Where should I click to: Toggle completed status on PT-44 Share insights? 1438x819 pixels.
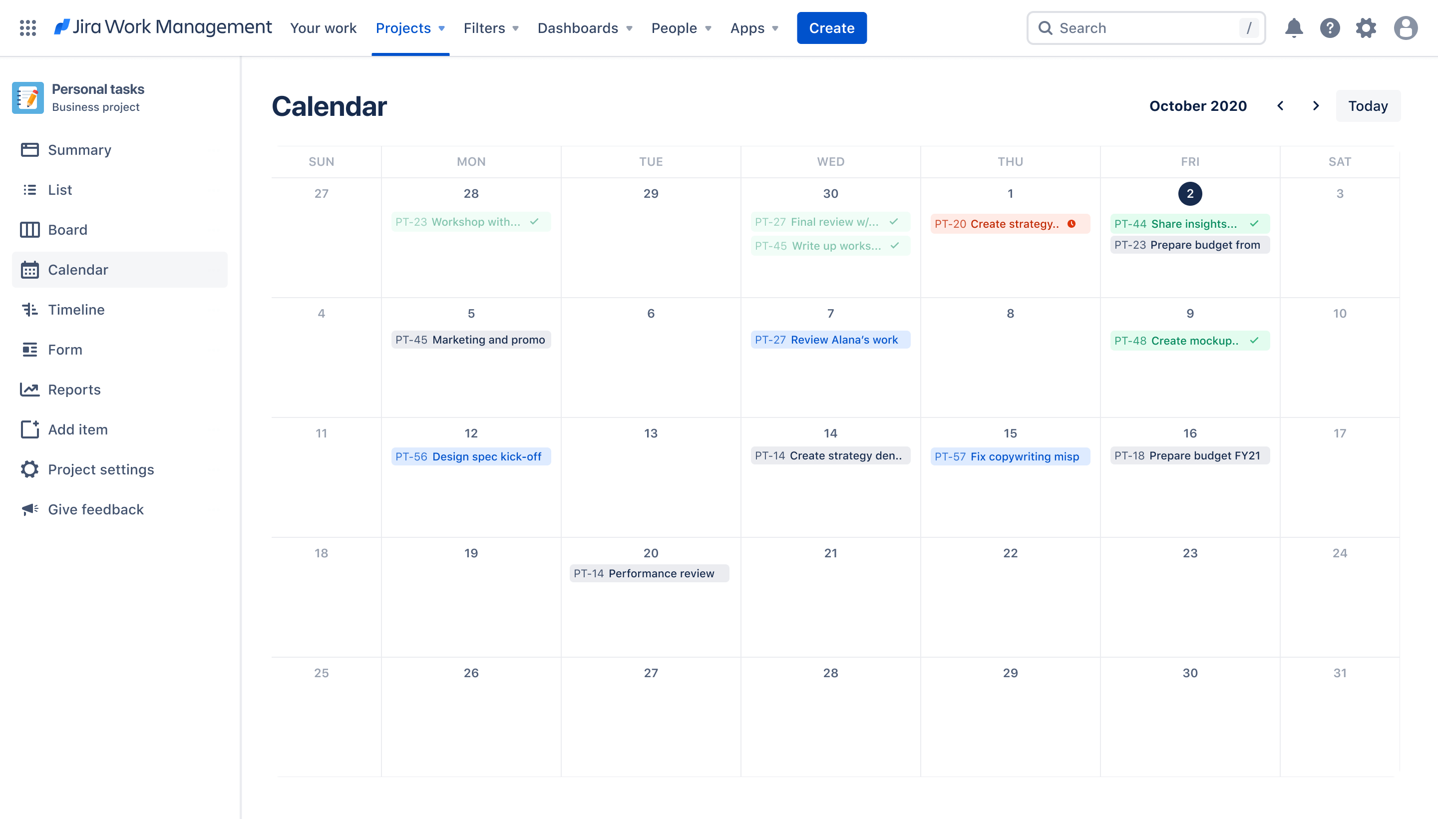pyautogui.click(x=1255, y=223)
